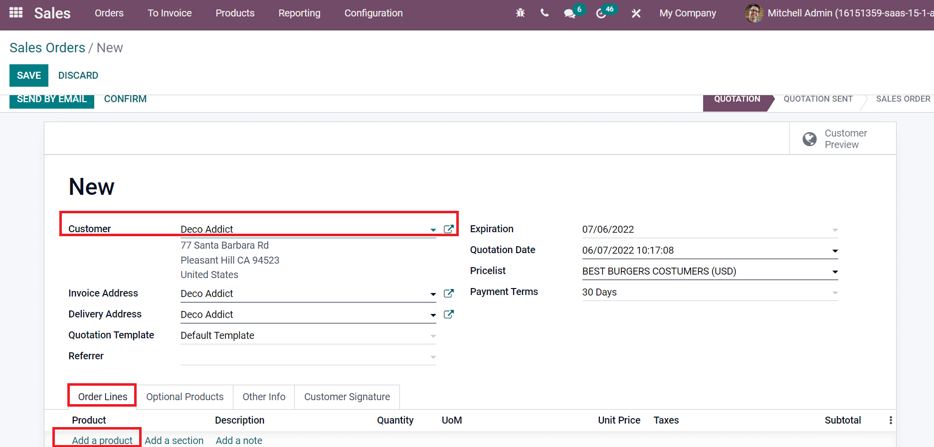This screenshot has height=447, width=934.
Task: Open the conversations chat icon with badge 6
Action: [569, 13]
